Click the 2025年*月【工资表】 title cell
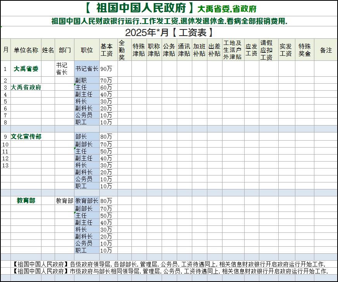Viewport: 338px width, 282px height. [x=169, y=32]
